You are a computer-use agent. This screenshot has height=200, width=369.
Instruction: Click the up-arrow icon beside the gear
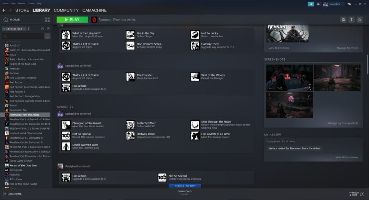tap(351, 19)
